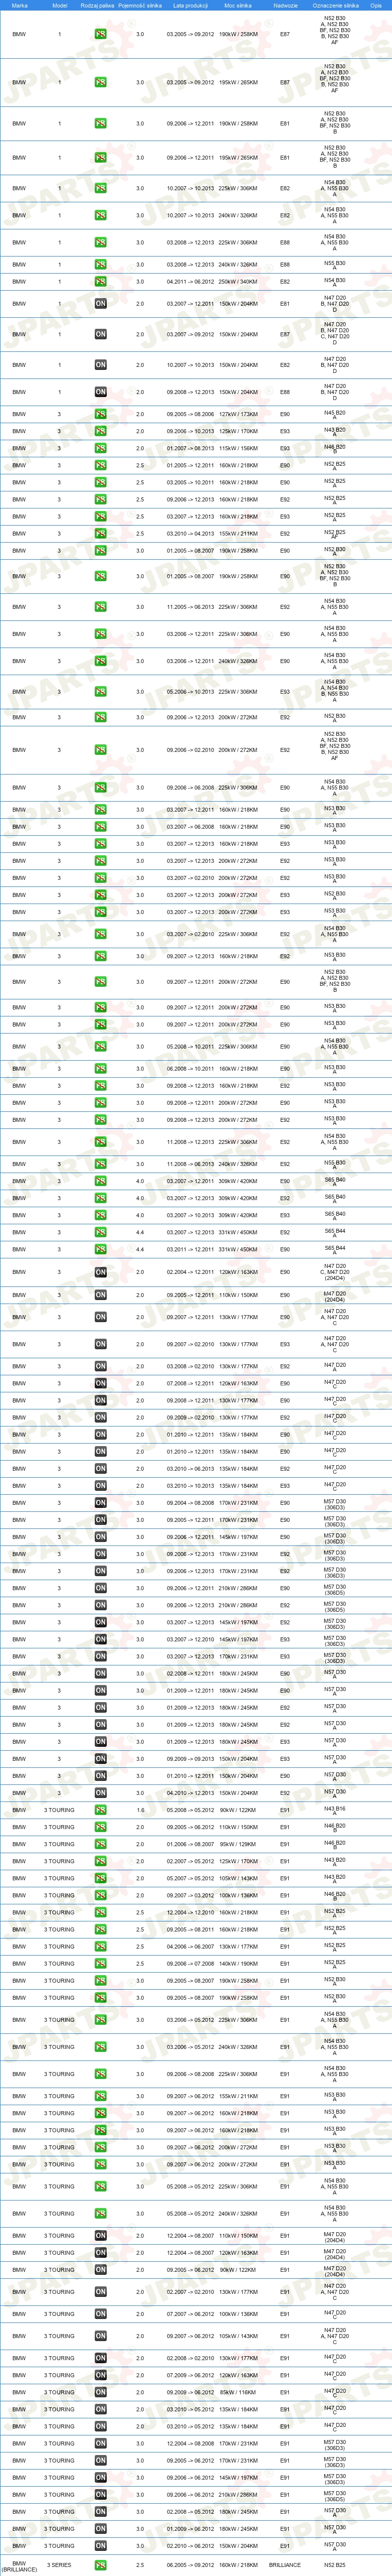
Task: Click diesel ON icon for model 1 E88 150kW/204KM
Action: [x=101, y=392]
